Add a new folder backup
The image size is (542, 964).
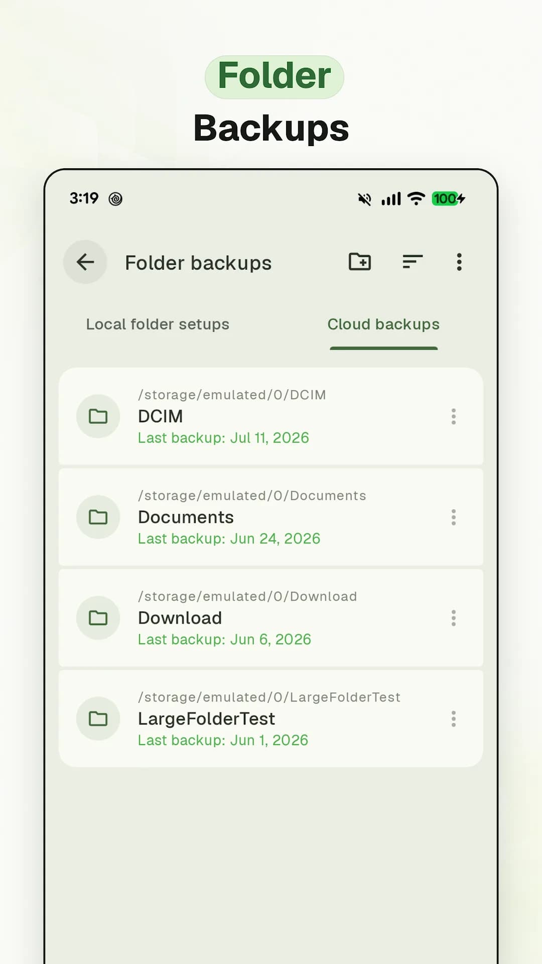click(x=360, y=262)
